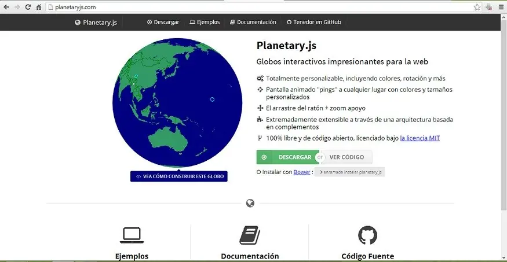Click the GitHub icon above Código Fuente
The image size is (507, 262).
[x=367, y=235]
